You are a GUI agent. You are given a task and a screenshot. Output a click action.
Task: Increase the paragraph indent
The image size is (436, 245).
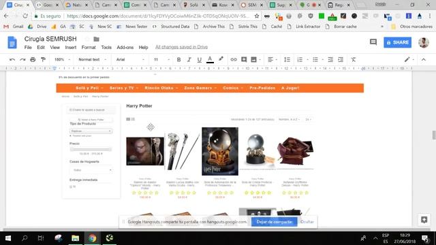click(341, 59)
